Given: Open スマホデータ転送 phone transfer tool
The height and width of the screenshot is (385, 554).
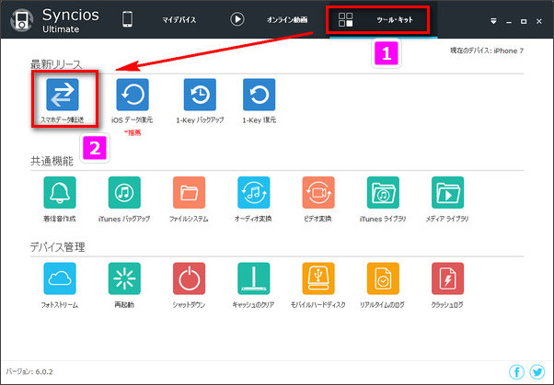Looking at the screenshot, I should coord(63,95).
